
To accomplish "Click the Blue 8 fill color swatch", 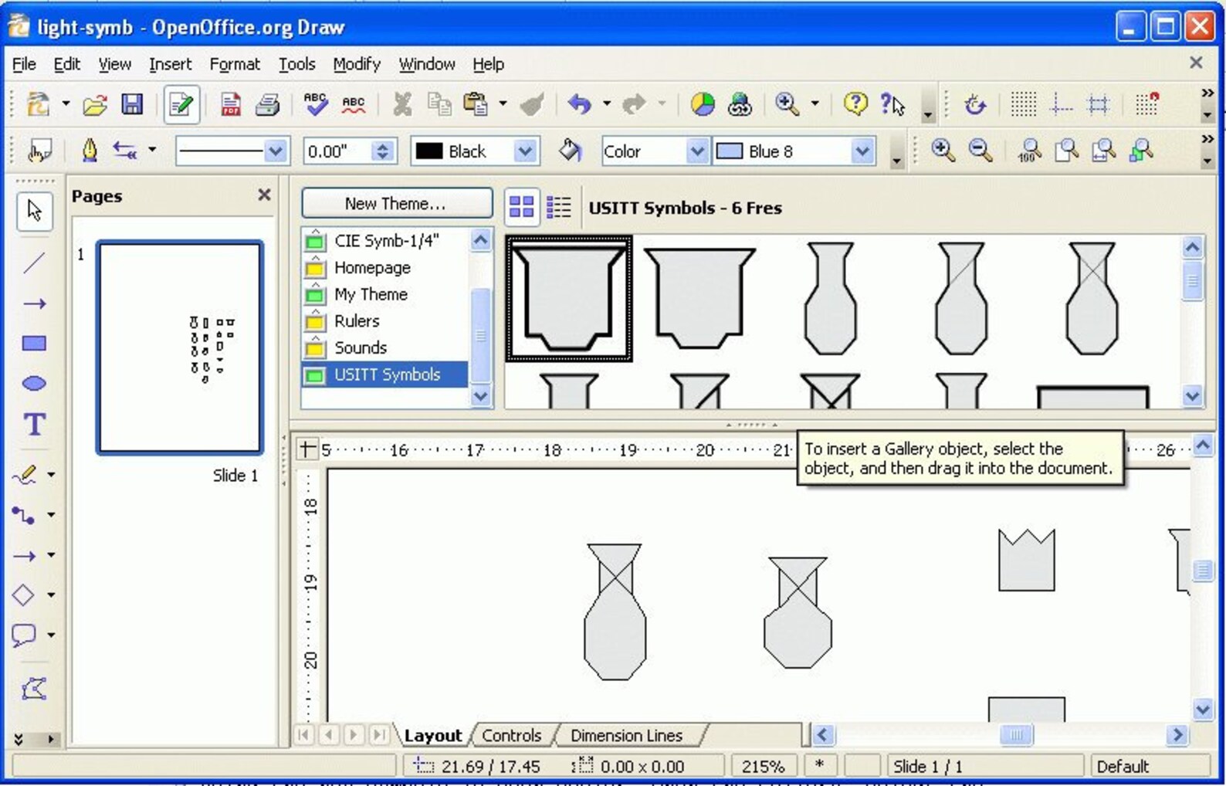I will pos(730,151).
